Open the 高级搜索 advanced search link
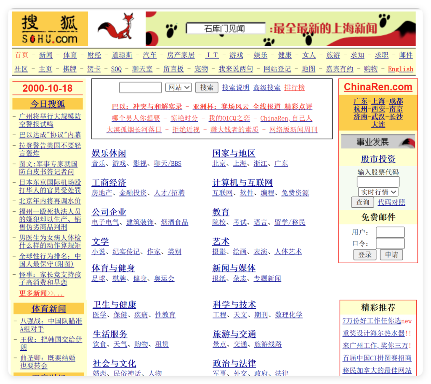The width and height of the screenshot is (431, 384). pos(266,87)
